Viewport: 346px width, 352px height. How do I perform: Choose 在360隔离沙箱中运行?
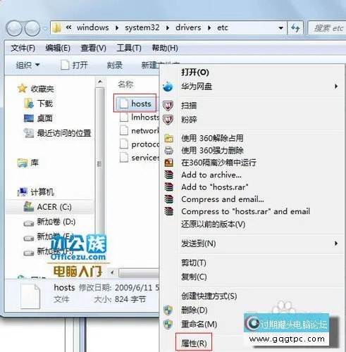218,163
